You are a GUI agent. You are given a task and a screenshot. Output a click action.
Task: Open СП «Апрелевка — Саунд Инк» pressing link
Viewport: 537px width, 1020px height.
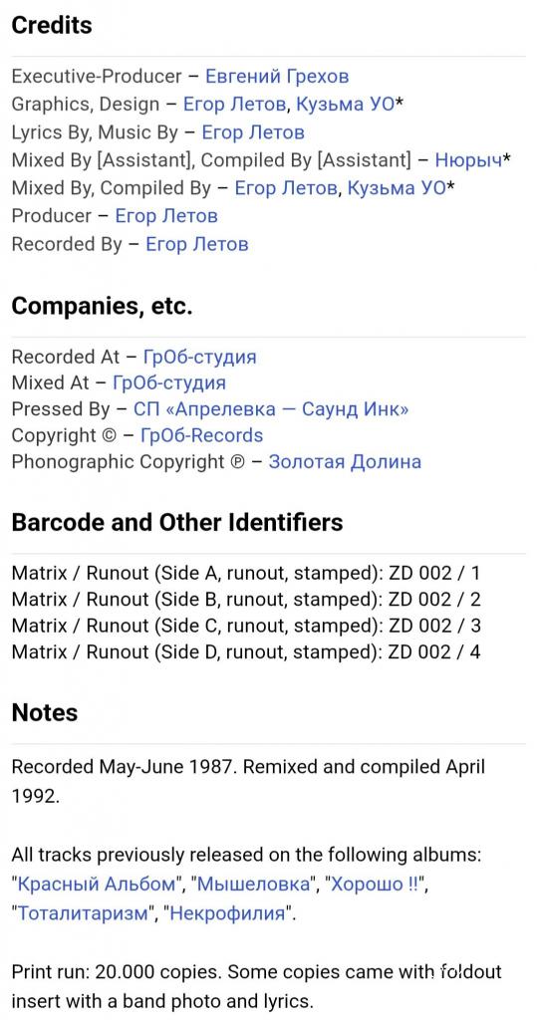(x=271, y=409)
